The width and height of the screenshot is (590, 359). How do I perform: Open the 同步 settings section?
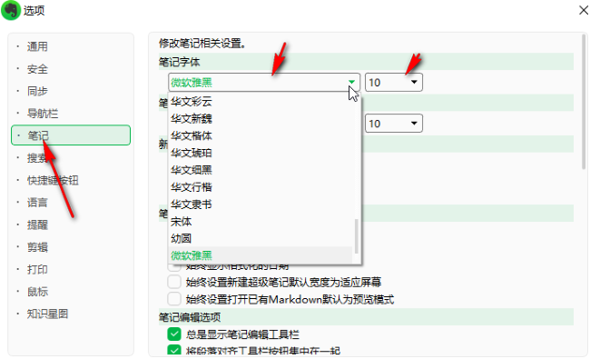click(37, 91)
